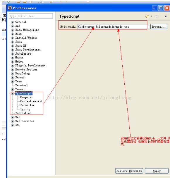Viewport: 170px width, 178px height.
Task: Select General in preferences tree
Action: 21,22
